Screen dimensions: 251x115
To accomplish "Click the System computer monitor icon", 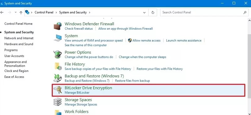I will [x=58, y=38].
